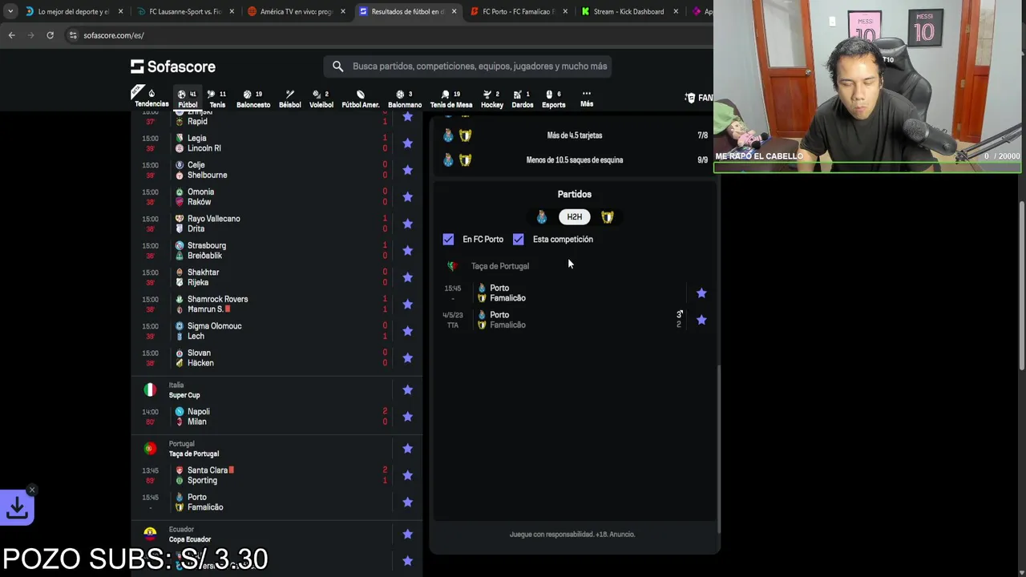Close the Lo mejor del deporte tab

point(121,12)
